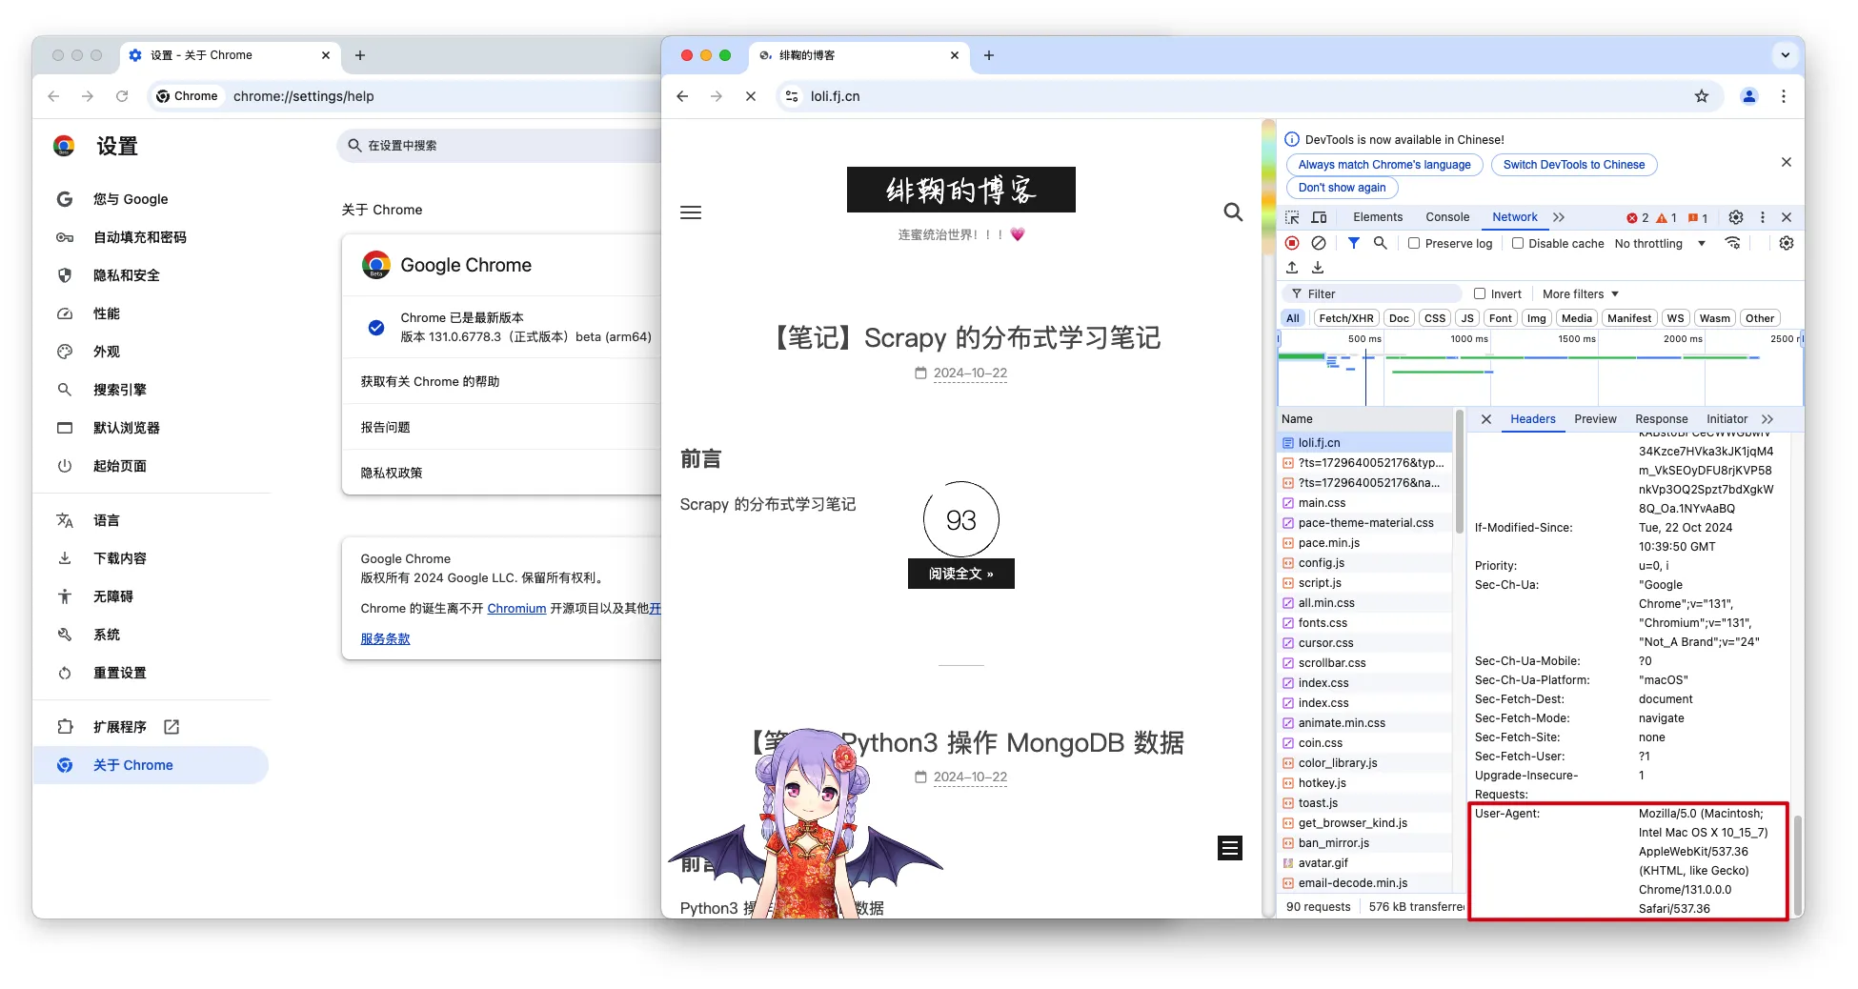Click the DevTools inspect element picker icon
This screenshot has height=989, width=1858.
pos(1292,217)
